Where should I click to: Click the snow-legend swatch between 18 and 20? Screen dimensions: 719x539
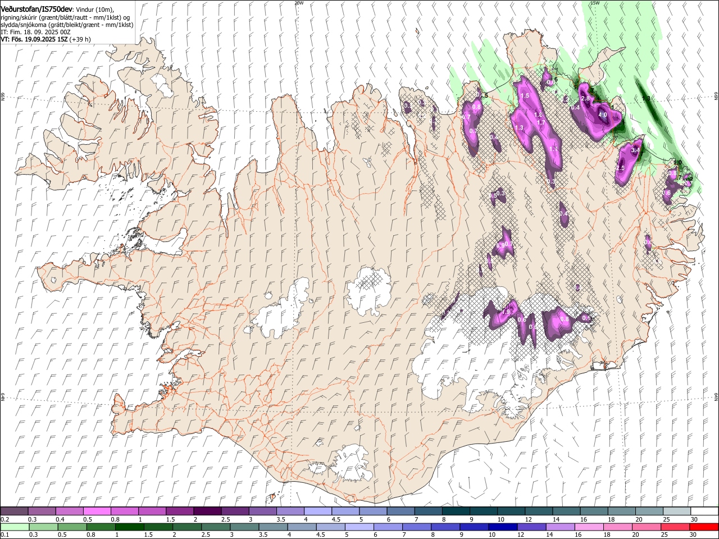coord(621,511)
